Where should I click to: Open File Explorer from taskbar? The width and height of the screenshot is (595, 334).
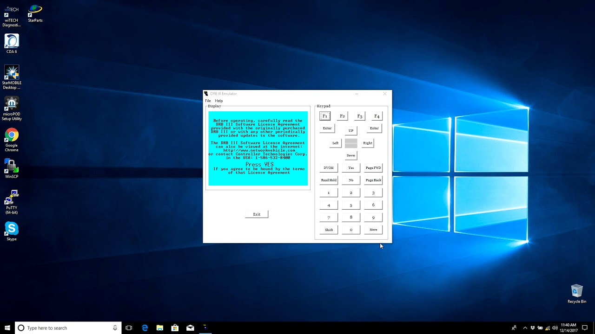pyautogui.click(x=159, y=328)
